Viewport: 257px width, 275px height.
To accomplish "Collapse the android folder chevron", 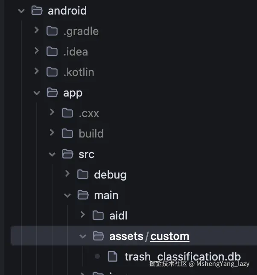I will 21,11.
